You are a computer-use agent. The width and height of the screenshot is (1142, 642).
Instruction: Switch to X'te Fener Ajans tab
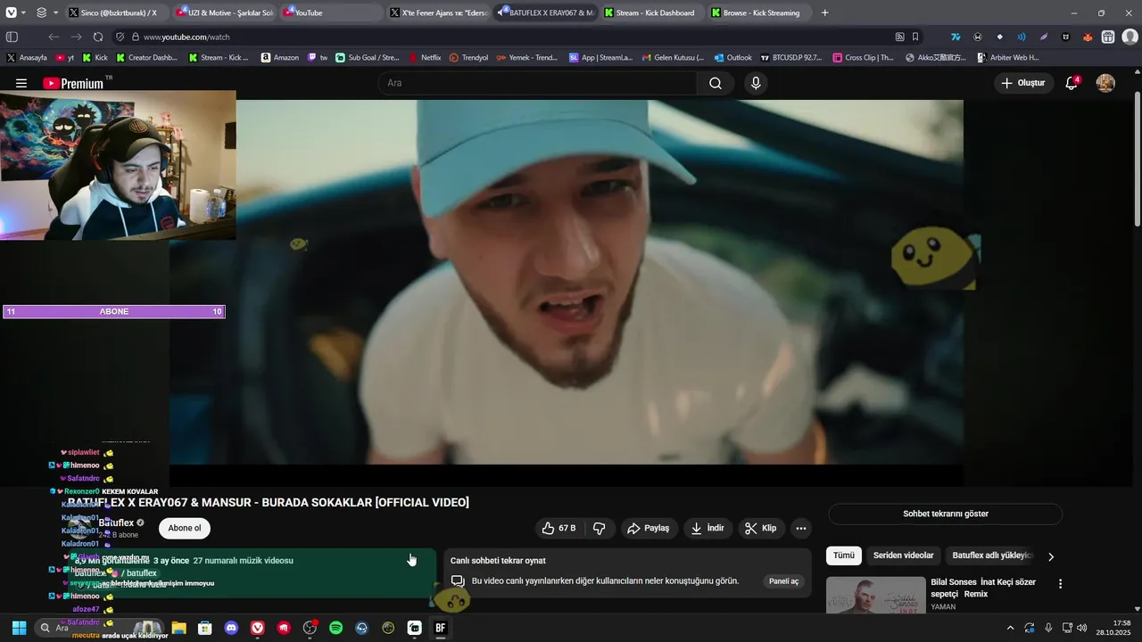point(439,12)
